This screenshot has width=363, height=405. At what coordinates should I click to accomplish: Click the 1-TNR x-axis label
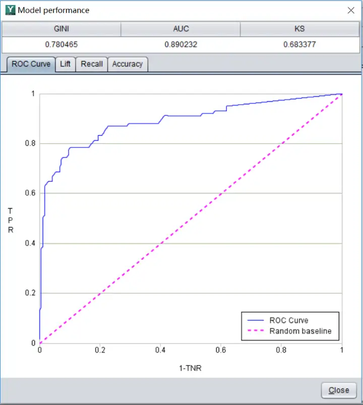coord(190,368)
